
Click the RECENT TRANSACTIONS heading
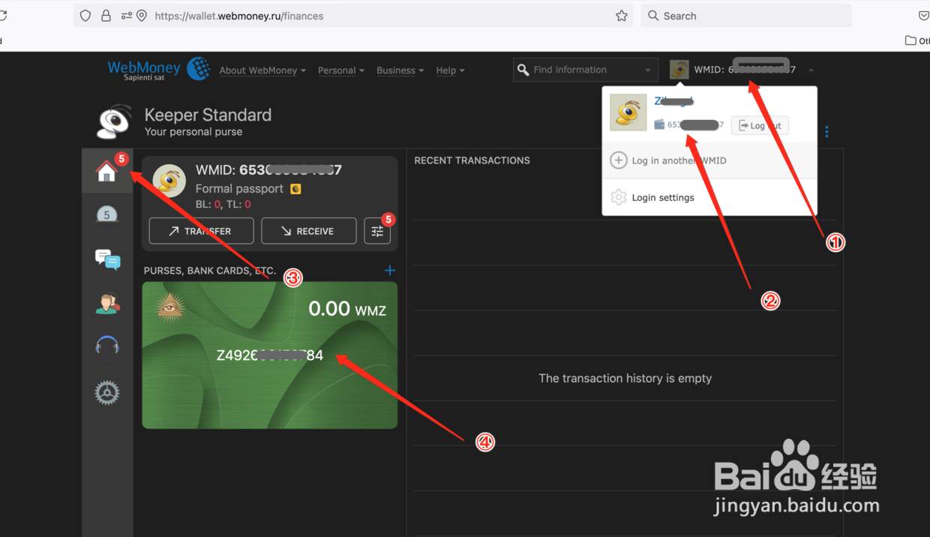point(472,160)
